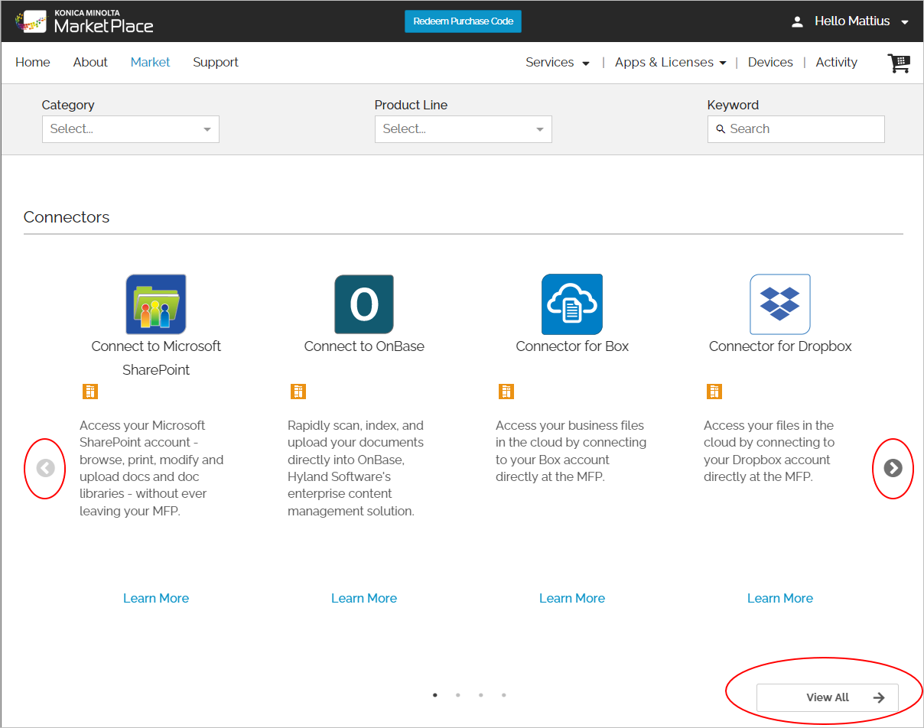The image size is (924, 728).
Task: Click Learn More for Microsoft SharePoint
Action: pyautogui.click(x=156, y=598)
